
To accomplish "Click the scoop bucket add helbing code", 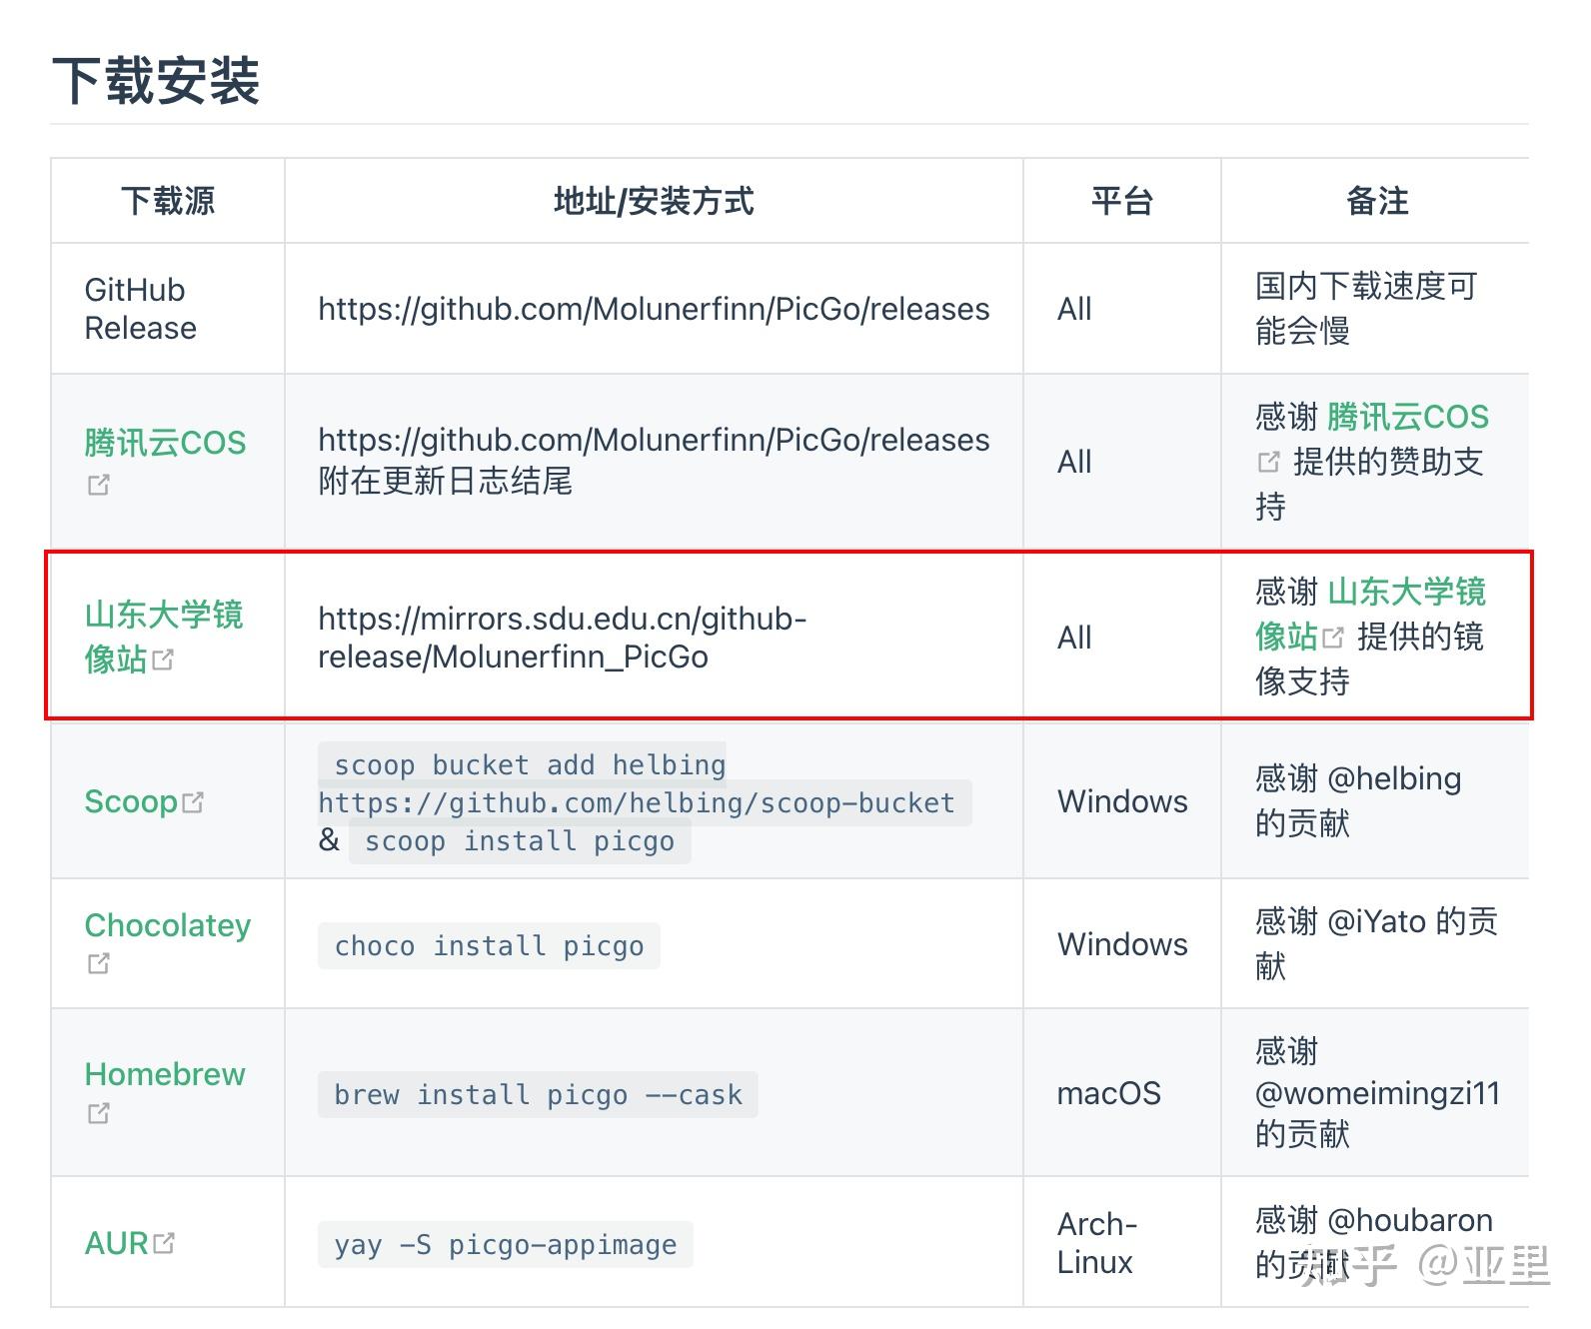I will [x=530, y=764].
